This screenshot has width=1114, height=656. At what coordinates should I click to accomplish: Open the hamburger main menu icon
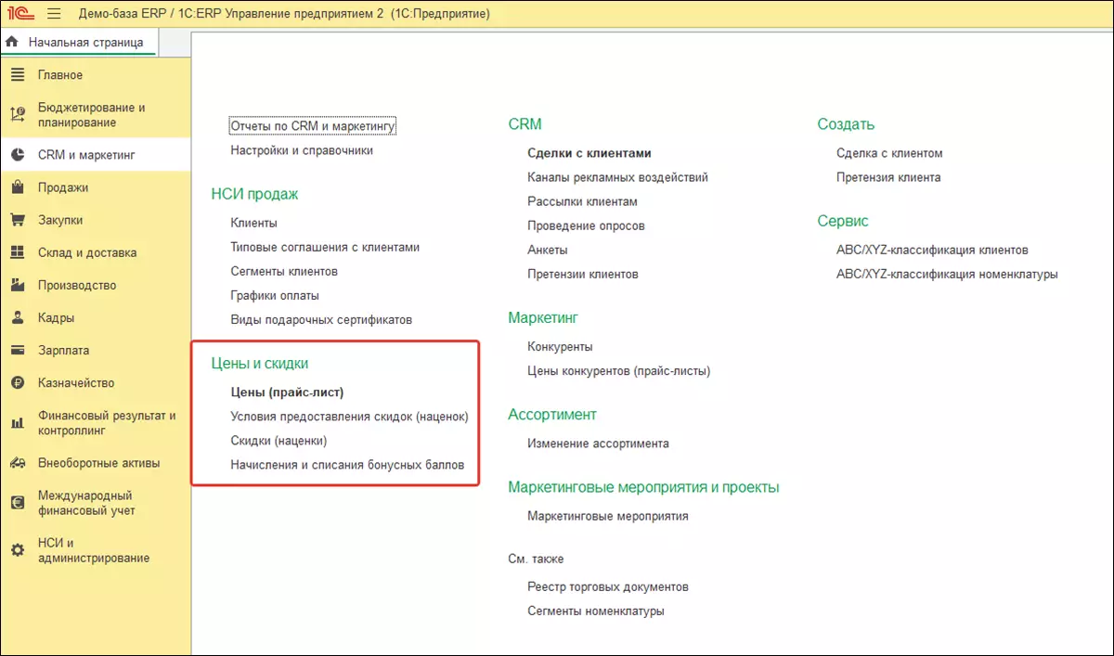point(54,14)
